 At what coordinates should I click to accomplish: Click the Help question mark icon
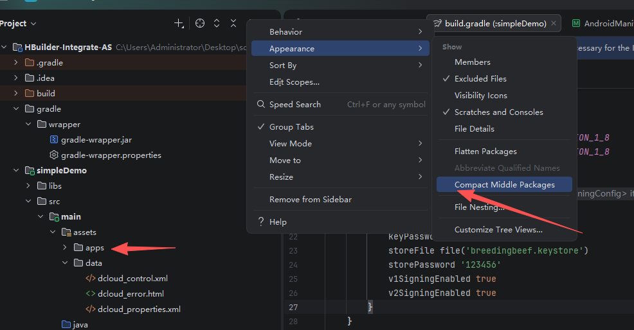tap(261, 221)
